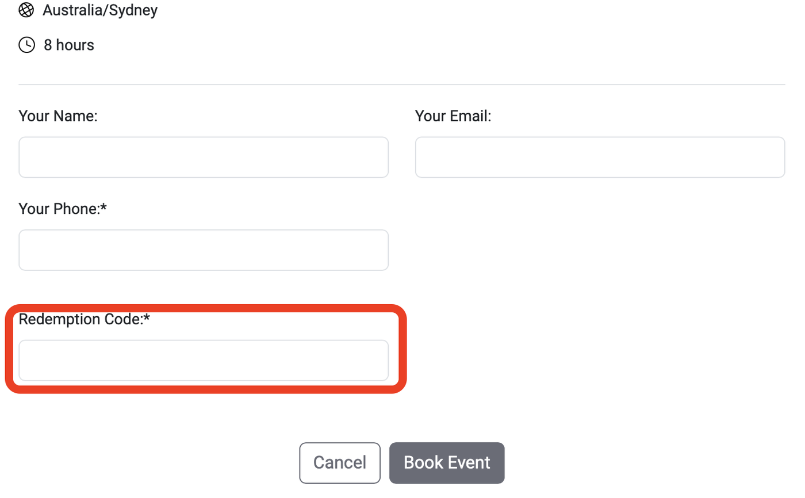Click the 8 hours duration text
This screenshot has width=805, height=498.
(x=69, y=45)
